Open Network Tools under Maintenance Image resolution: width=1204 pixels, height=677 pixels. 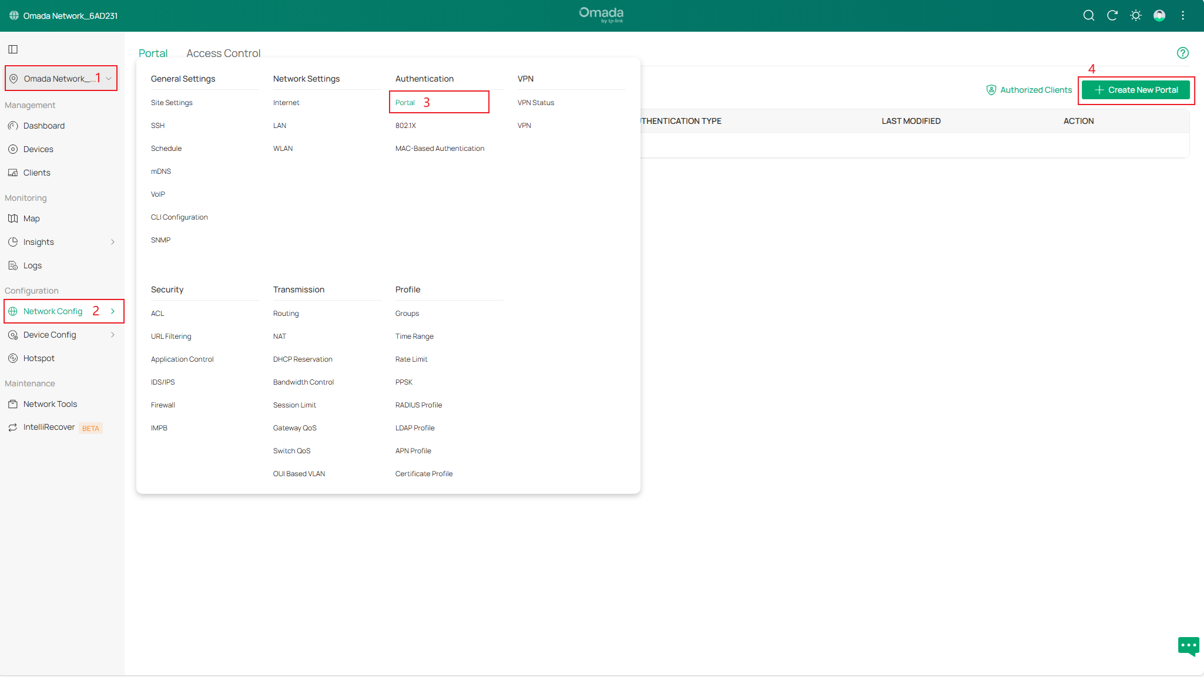tap(50, 404)
